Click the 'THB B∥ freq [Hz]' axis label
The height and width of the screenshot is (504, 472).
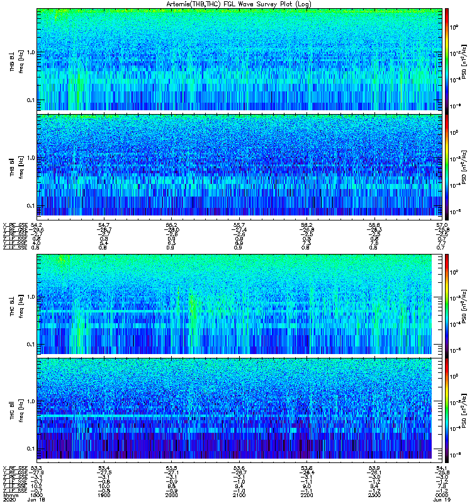point(17,166)
